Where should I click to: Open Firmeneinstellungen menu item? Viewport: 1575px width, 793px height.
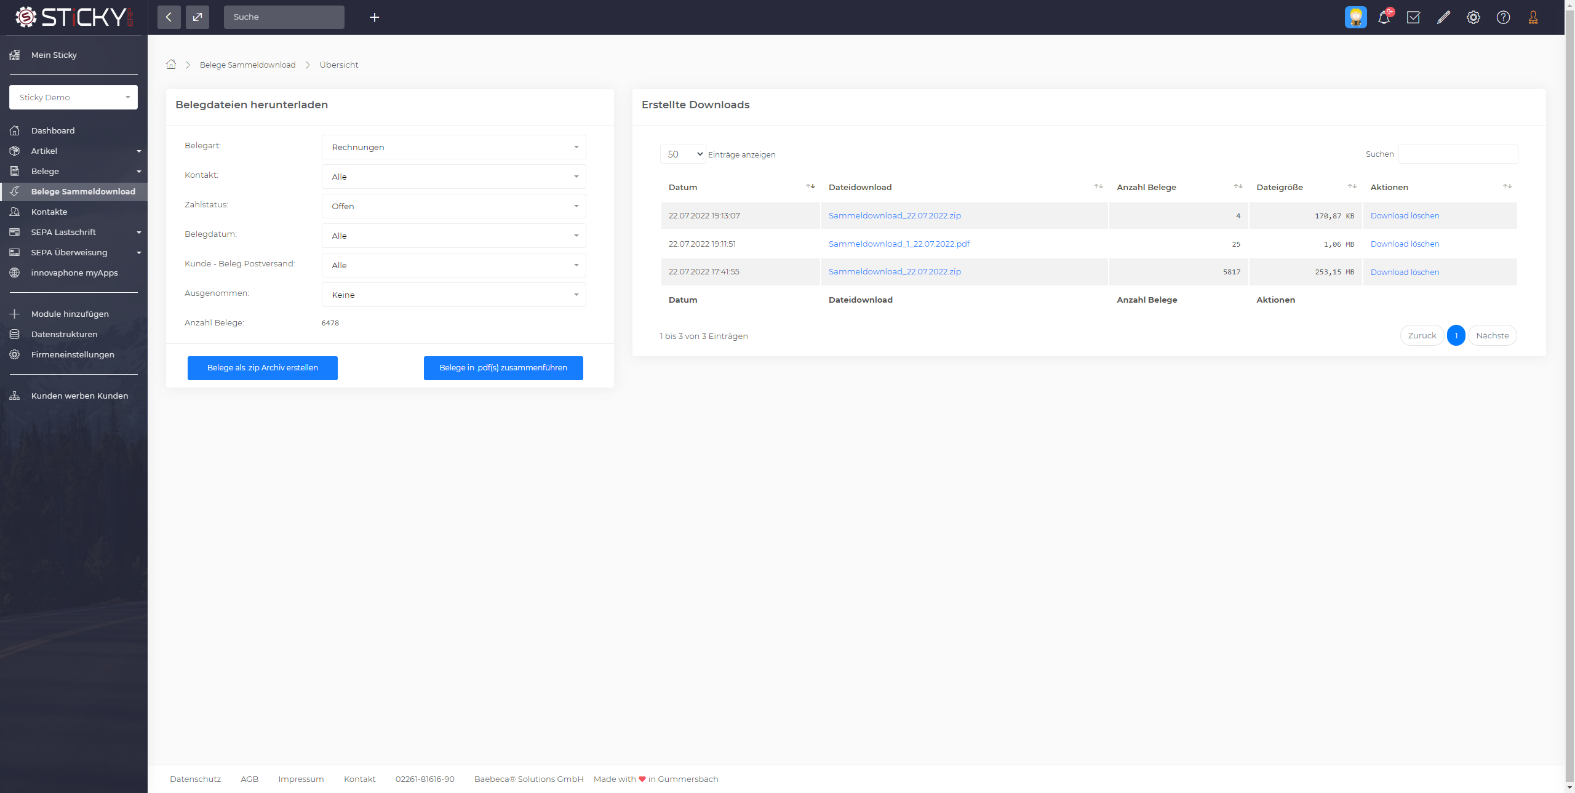point(73,354)
